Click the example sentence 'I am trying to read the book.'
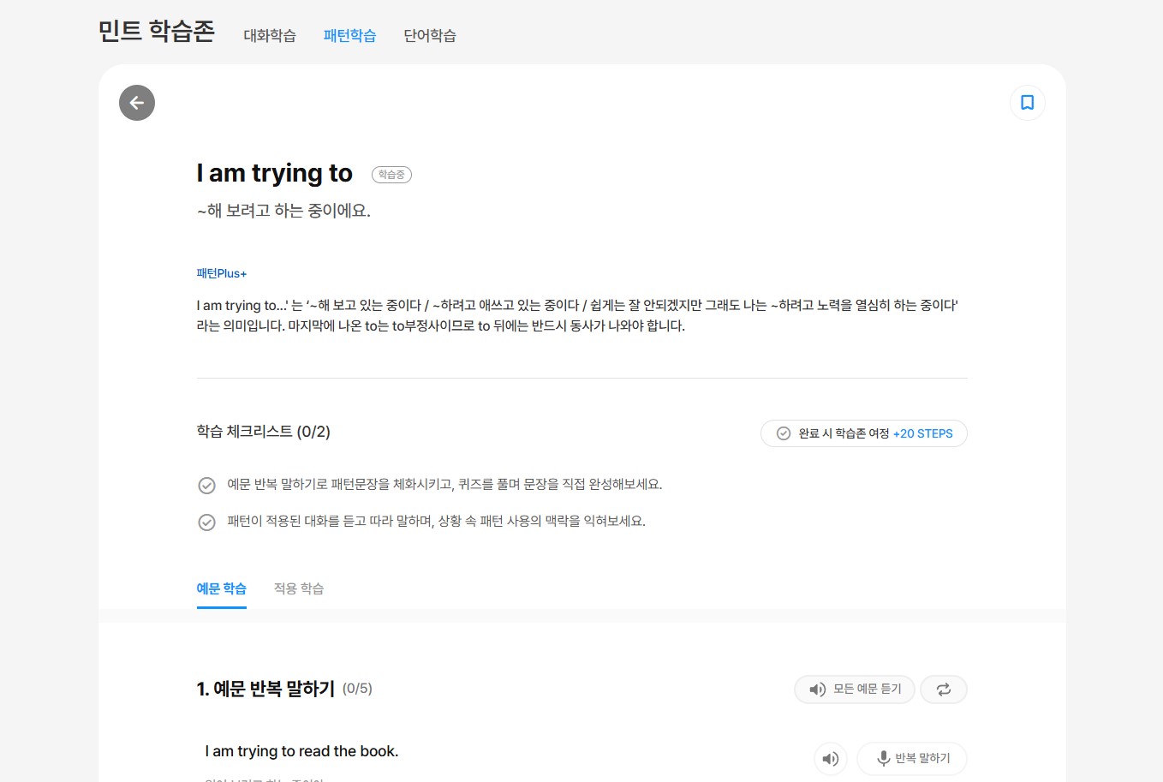This screenshot has width=1163, height=782. coord(301,751)
